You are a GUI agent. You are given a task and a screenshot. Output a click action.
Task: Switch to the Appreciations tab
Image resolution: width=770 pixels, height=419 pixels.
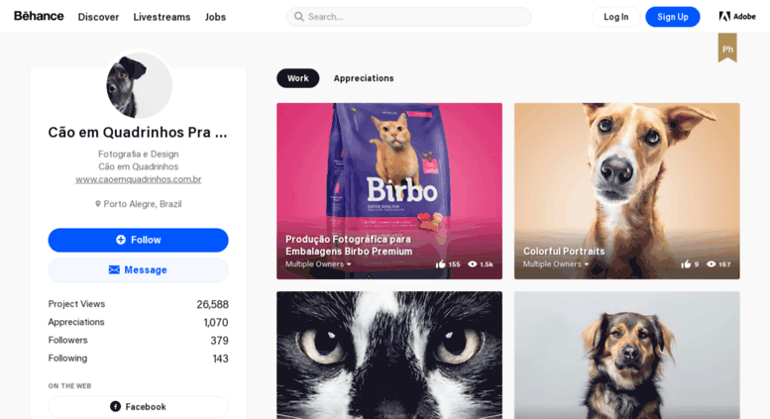pyautogui.click(x=364, y=78)
